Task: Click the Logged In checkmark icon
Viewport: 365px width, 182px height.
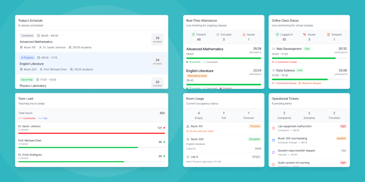Action: (277, 34)
